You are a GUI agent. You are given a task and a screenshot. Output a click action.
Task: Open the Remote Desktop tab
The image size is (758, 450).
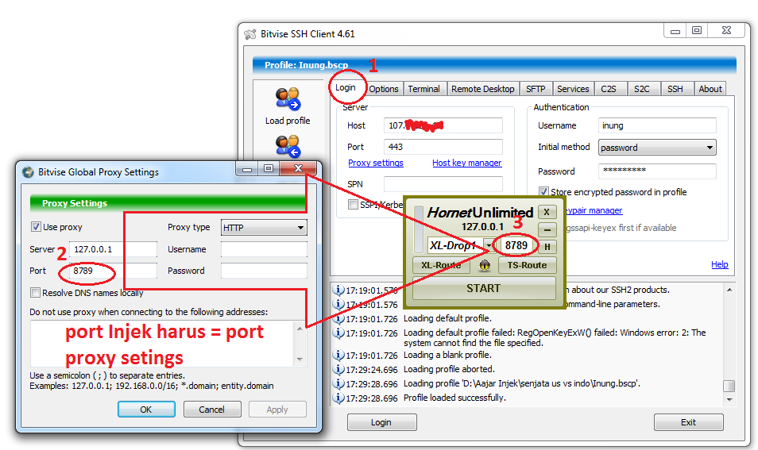point(482,89)
